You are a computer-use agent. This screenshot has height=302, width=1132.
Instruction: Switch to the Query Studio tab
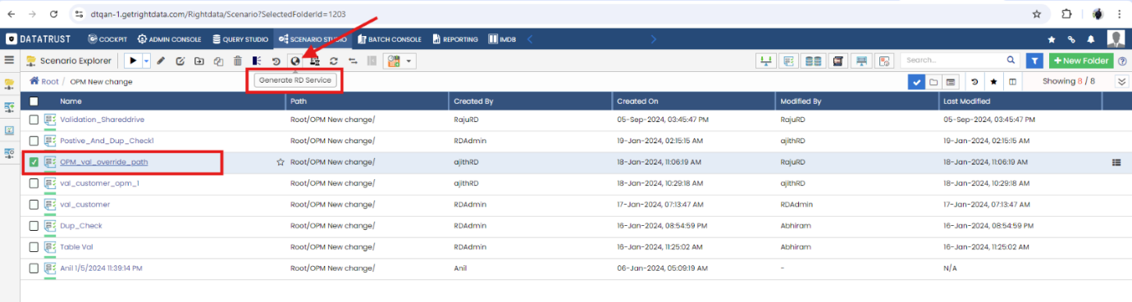240,38
